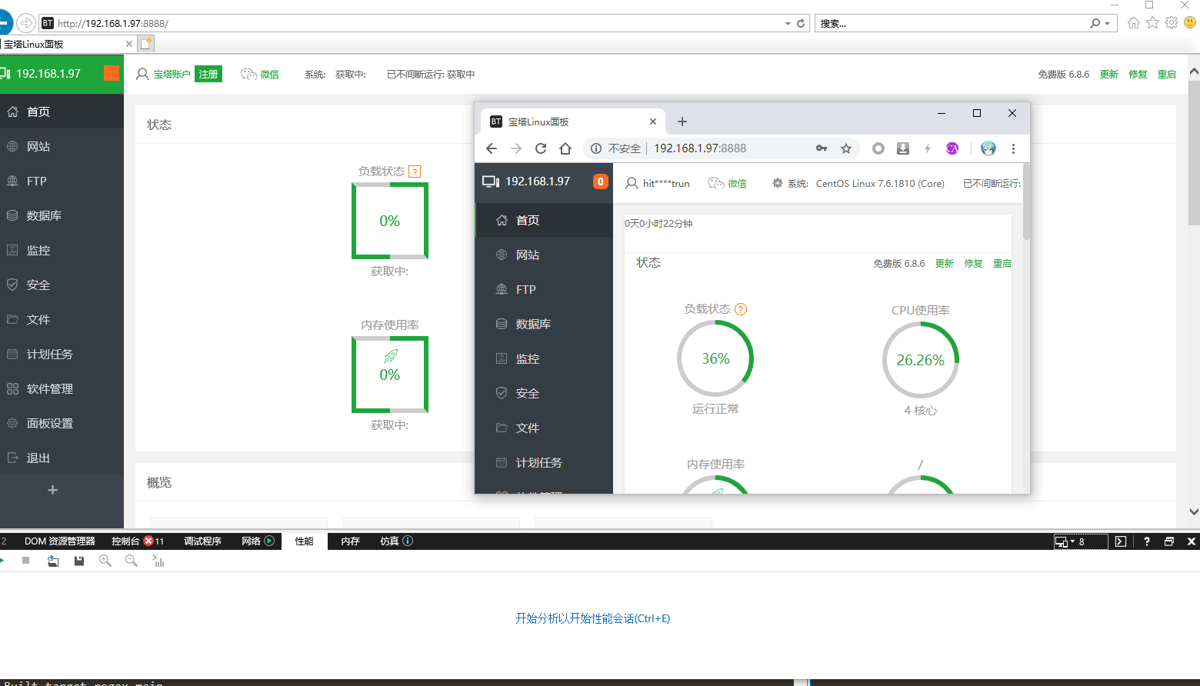Viewport: 1200px width, 686px height.
Task: Click the orange notification badge in IE panel
Action: coord(112,73)
